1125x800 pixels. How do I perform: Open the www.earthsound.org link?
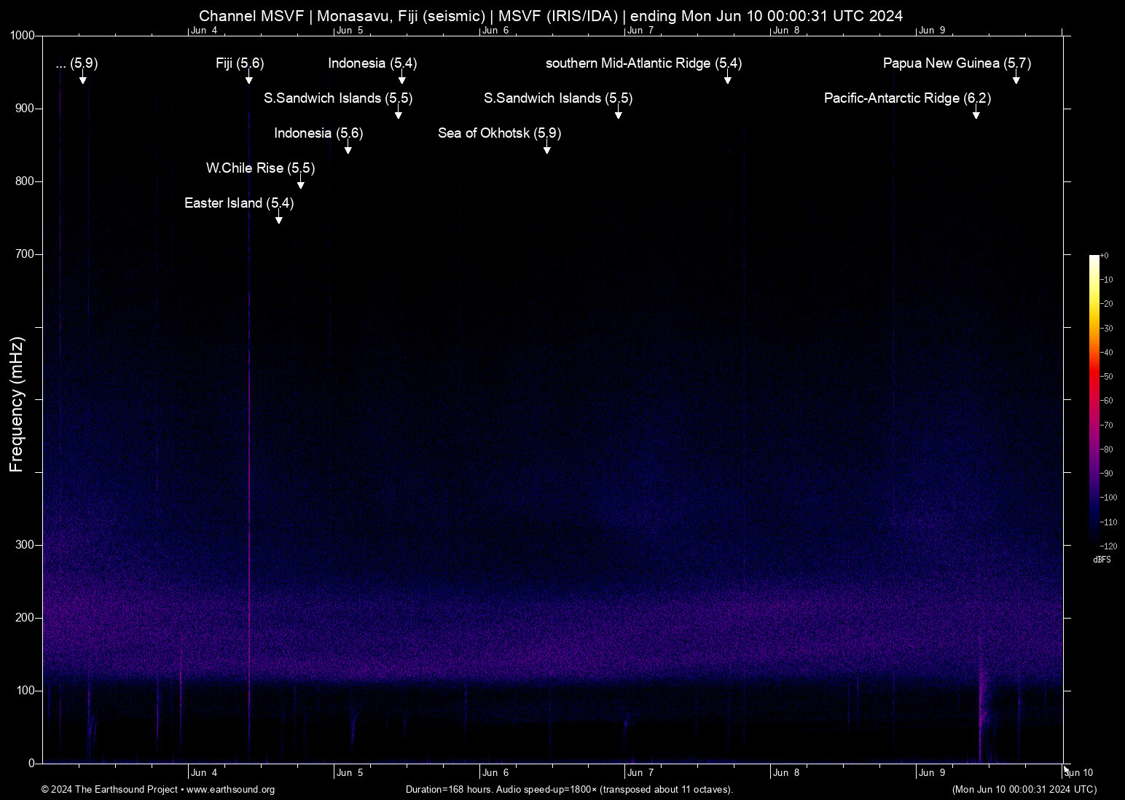click(x=230, y=790)
